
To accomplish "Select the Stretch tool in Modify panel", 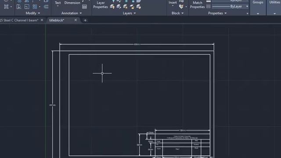I will point(18,7).
